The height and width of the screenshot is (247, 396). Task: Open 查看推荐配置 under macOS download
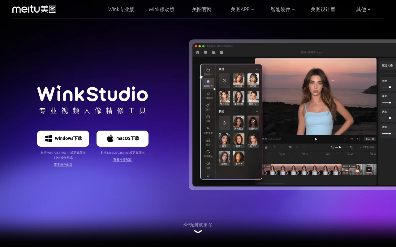(122, 159)
